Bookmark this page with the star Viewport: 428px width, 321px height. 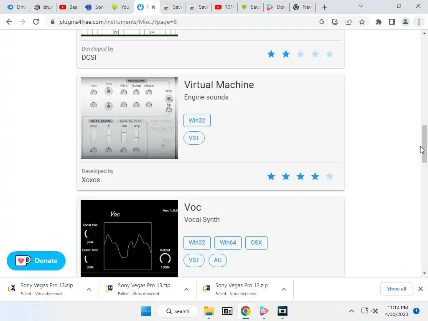tap(362, 22)
